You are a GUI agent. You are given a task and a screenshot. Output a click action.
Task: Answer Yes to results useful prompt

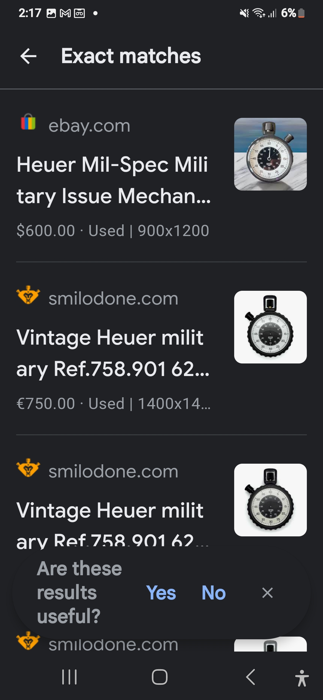point(161,593)
